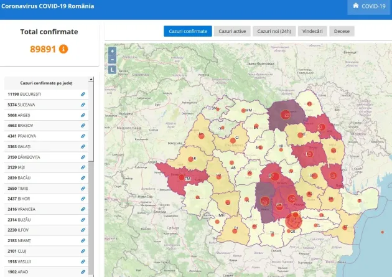
Task: Open link icon for ARAD row
Action: tap(83, 272)
